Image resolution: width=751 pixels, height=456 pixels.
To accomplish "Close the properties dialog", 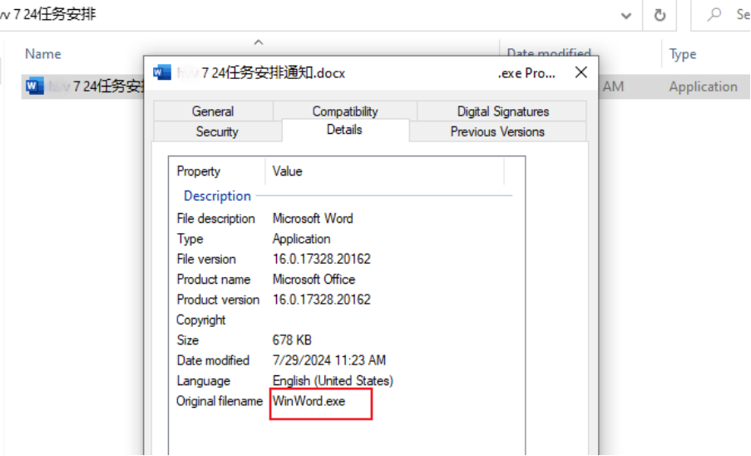I will pos(581,72).
